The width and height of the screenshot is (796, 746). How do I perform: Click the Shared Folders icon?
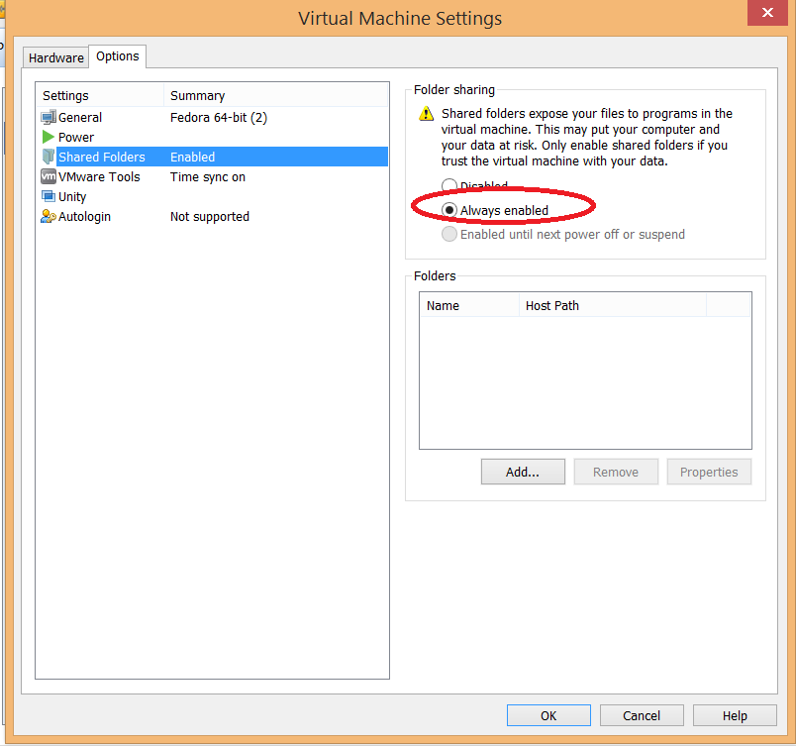pos(49,157)
